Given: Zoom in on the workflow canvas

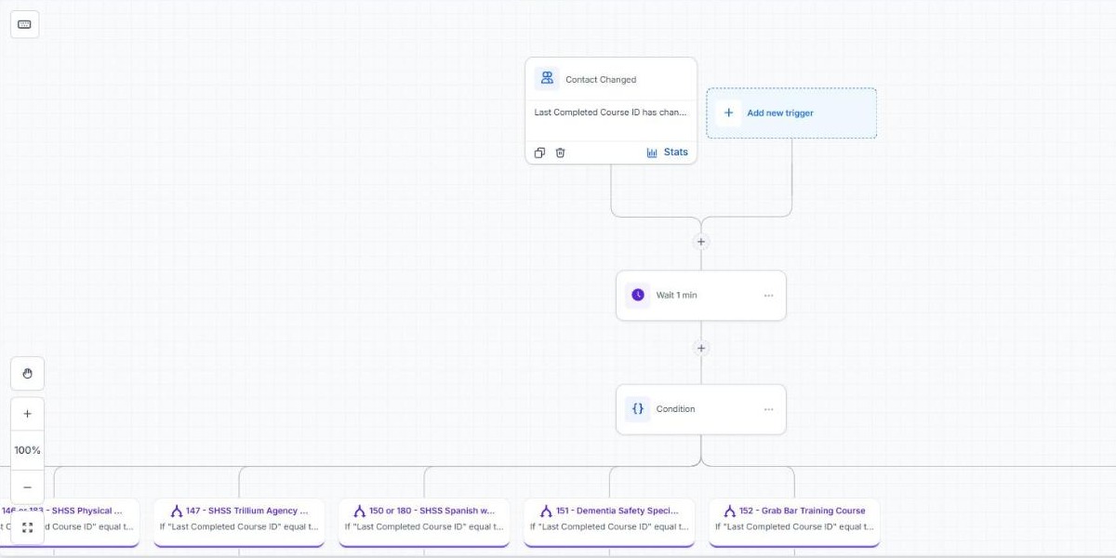Looking at the screenshot, I should 28,414.
